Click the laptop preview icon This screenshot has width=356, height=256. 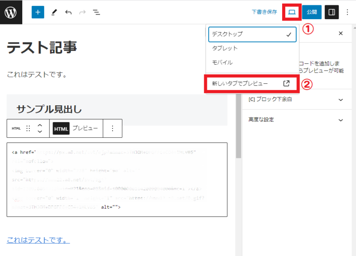click(x=292, y=12)
